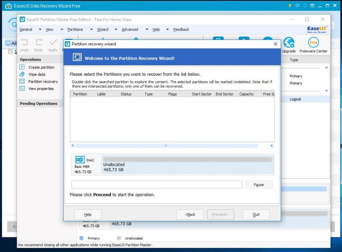Expand the Help menu dropdown arrow

167,29
